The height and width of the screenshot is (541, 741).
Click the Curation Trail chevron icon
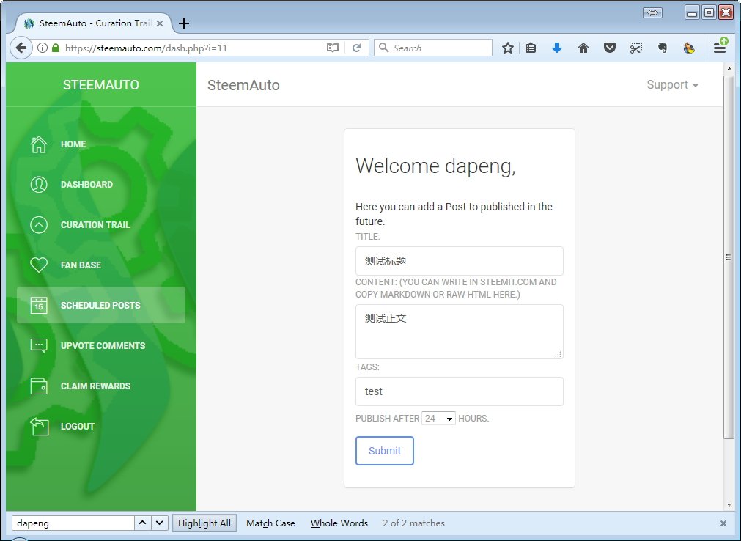[x=39, y=224]
